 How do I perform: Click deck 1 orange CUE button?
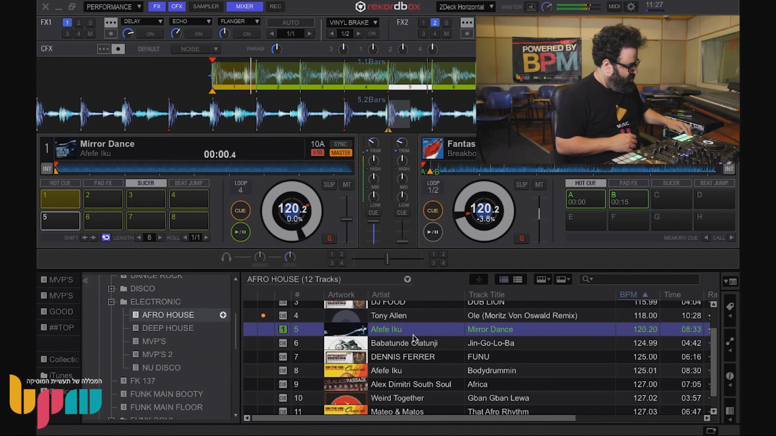[x=240, y=210]
